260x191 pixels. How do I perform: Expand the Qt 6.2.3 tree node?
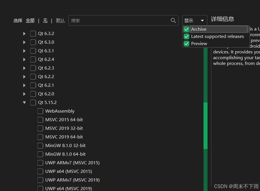coord(25,68)
